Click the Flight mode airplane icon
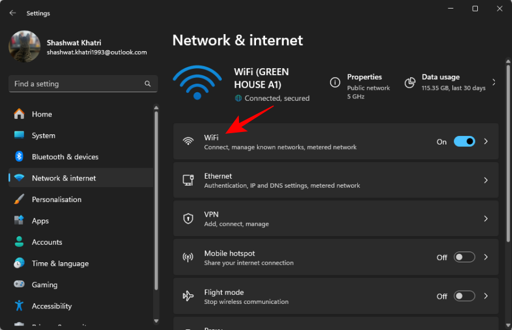 (x=188, y=296)
